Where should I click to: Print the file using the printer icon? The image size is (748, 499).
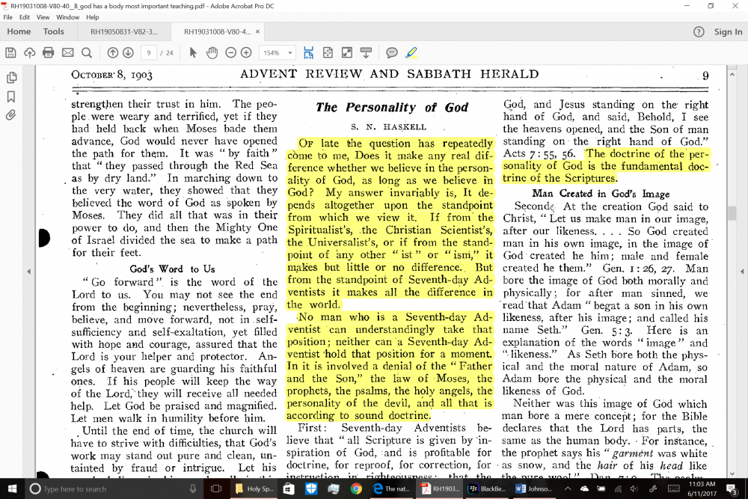tap(48, 52)
